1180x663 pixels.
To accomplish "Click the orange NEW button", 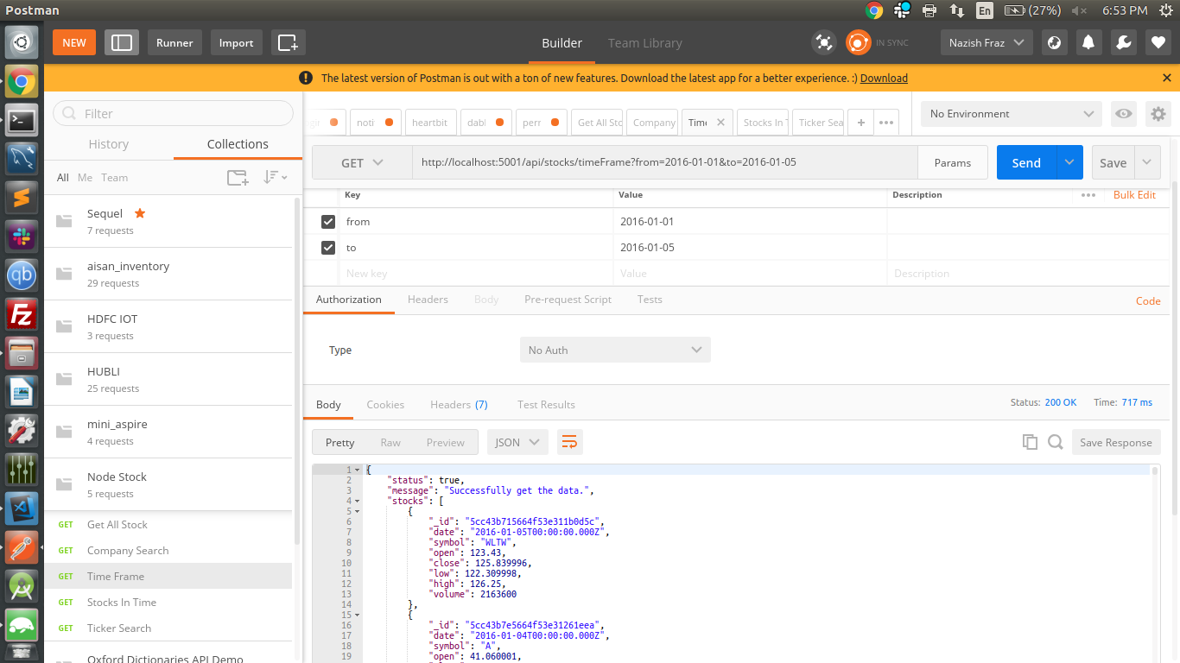I will pos(74,42).
